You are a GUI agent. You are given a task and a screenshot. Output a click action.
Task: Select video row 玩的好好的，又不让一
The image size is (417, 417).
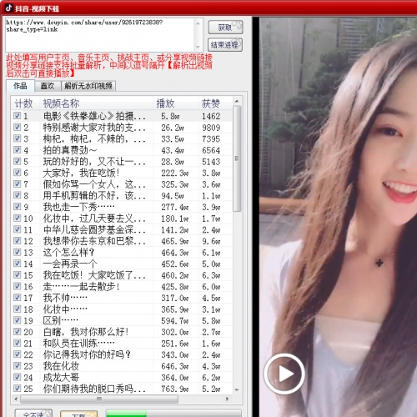click(x=122, y=161)
